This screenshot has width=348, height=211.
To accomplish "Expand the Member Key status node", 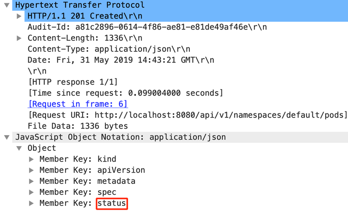I will 32,203.
